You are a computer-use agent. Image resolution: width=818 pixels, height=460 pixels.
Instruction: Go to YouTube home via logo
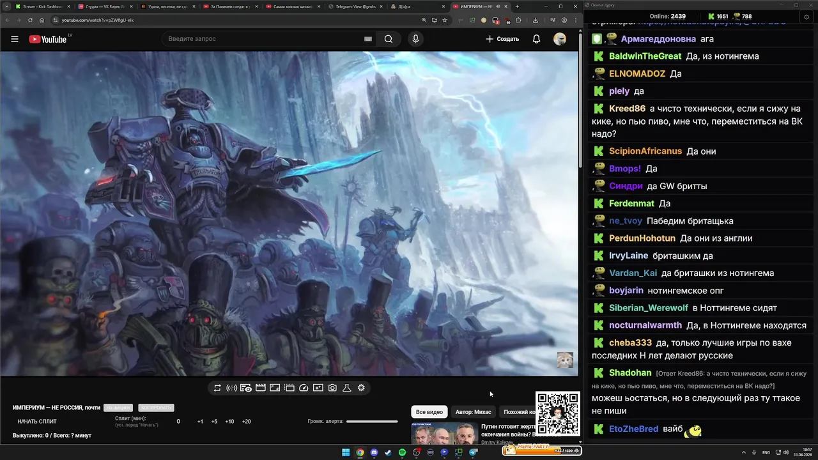point(48,39)
